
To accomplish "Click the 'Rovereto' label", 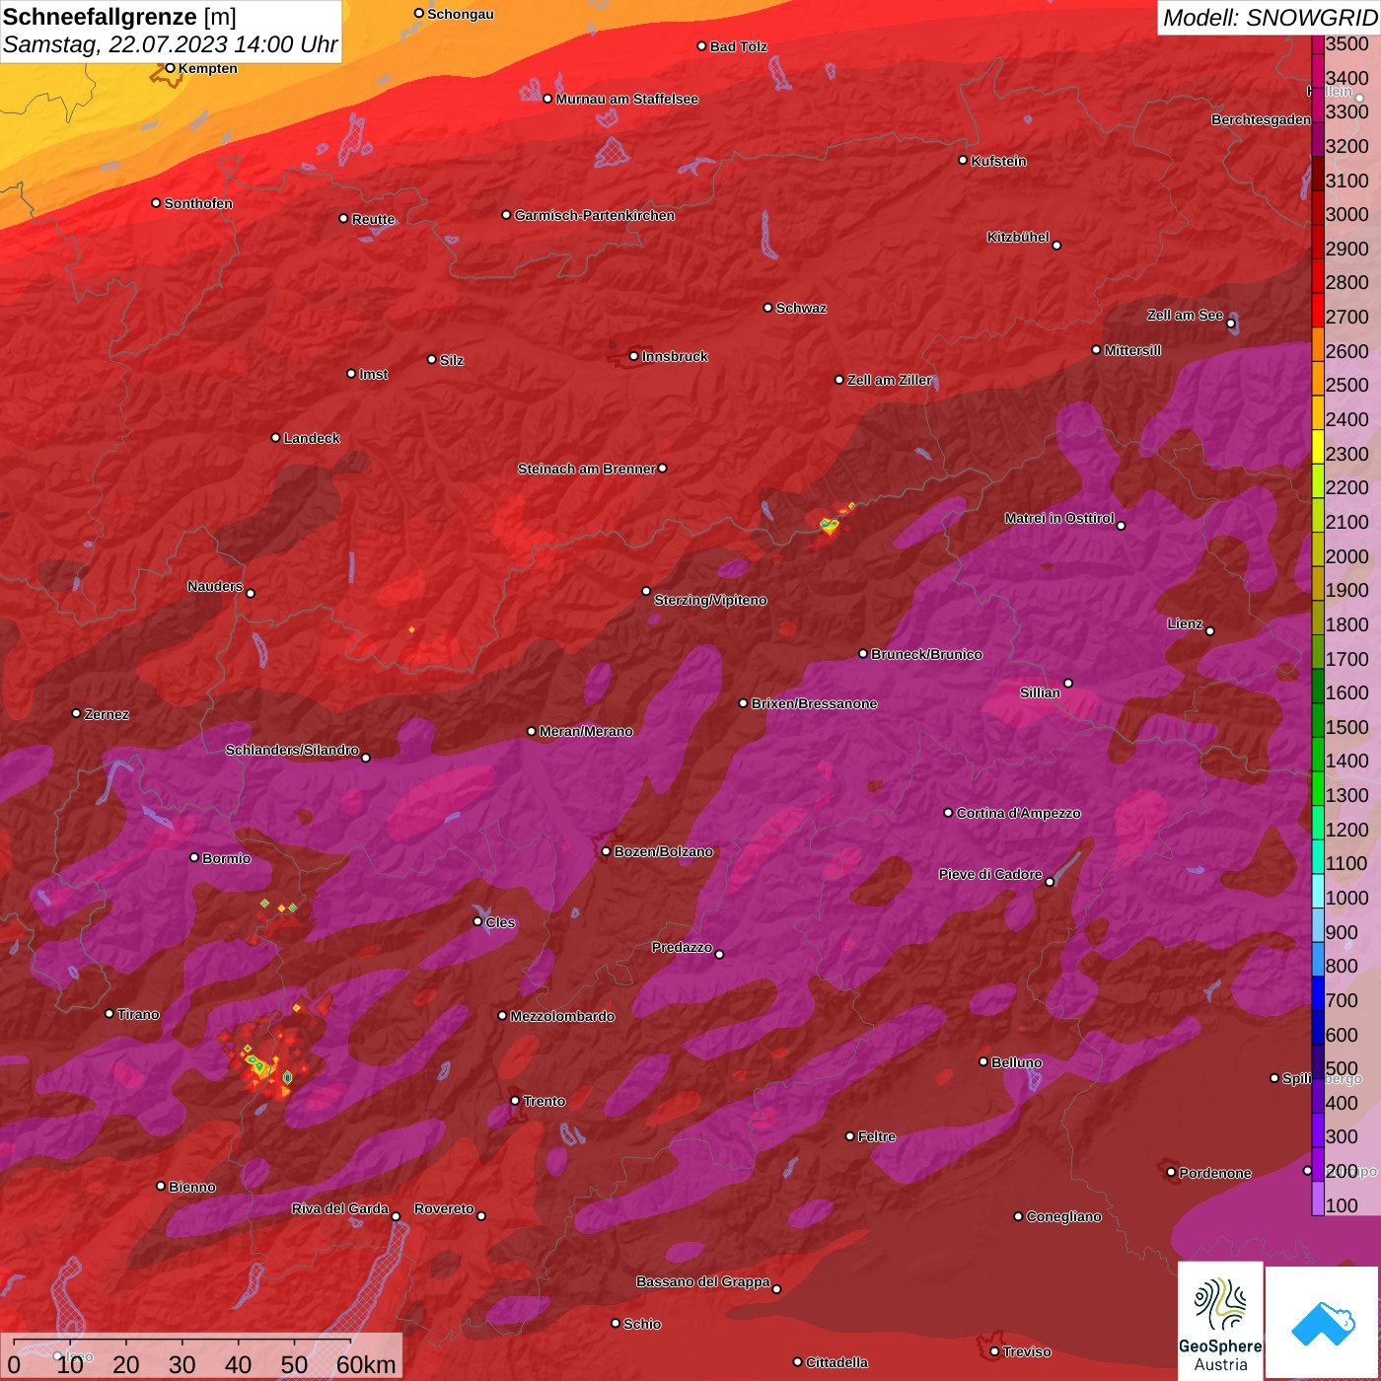I will point(444,1208).
